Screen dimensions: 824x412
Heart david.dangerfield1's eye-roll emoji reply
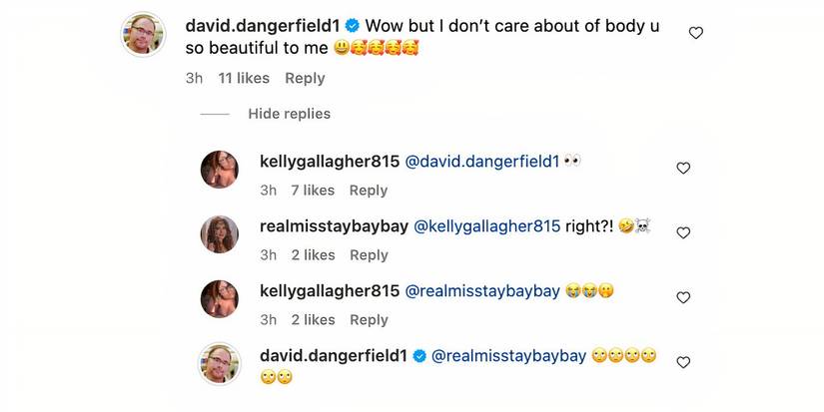pos(683,363)
